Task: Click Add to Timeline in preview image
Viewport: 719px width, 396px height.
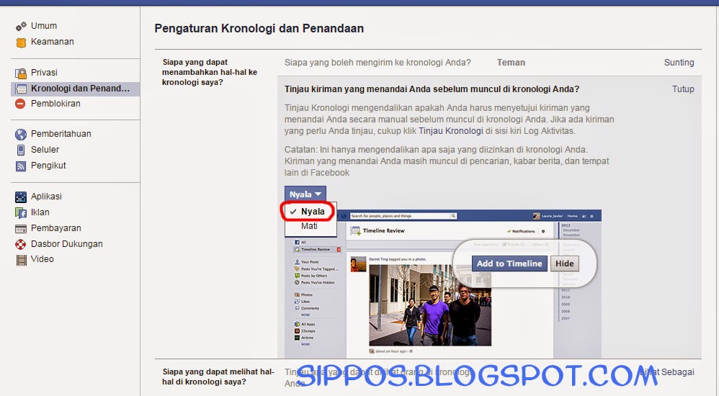Action: pyautogui.click(x=509, y=264)
